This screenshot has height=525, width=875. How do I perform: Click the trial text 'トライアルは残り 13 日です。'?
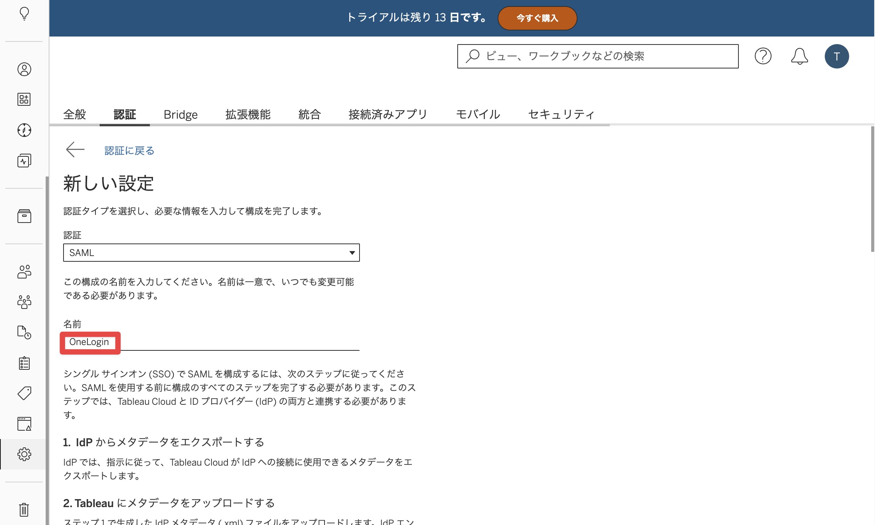[x=417, y=17]
